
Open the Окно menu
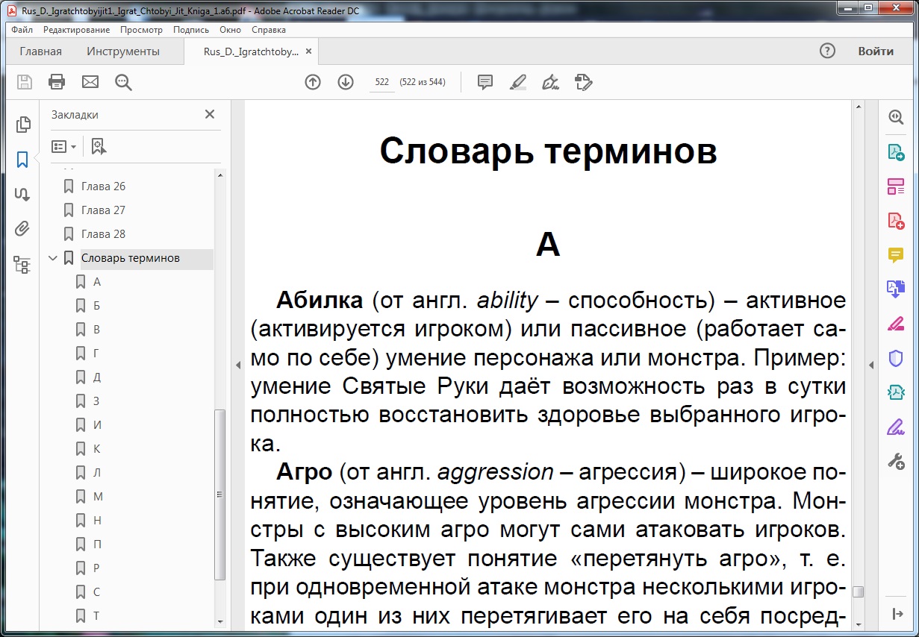point(230,30)
